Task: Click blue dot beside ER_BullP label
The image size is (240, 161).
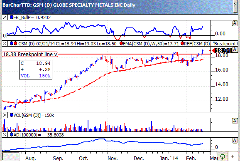Action: tap(12, 17)
